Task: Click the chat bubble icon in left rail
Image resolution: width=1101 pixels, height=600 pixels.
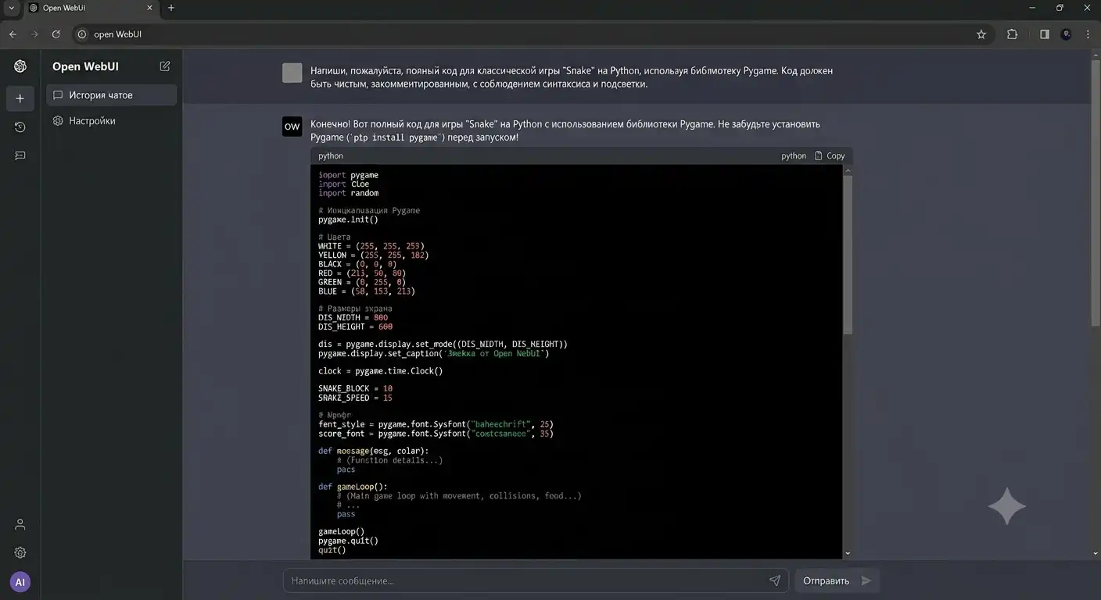Action: pyautogui.click(x=20, y=155)
